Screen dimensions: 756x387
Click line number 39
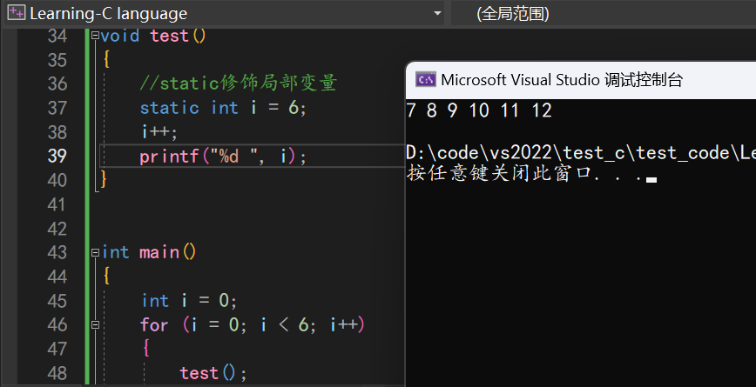tap(57, 156)
